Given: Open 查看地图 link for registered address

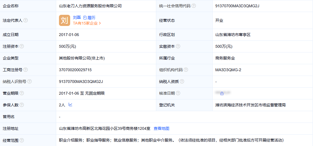Looking at the screenshot, I should (x=162, y=128).
